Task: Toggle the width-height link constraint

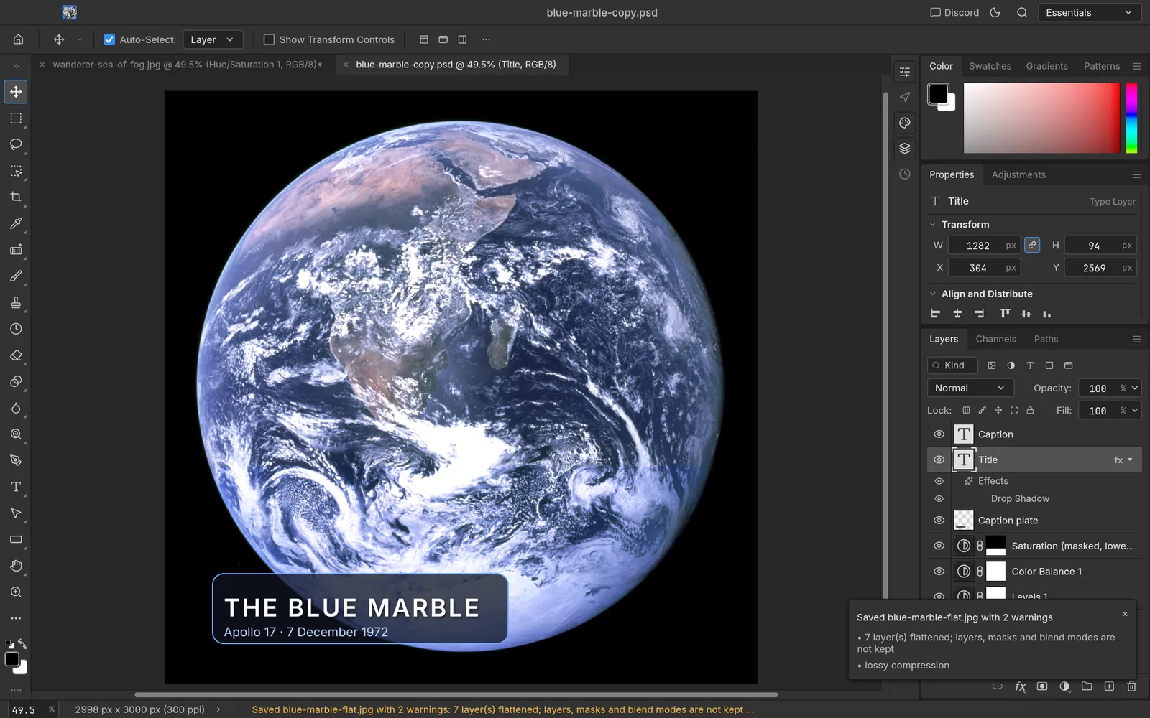Action: click(1032, 246)
